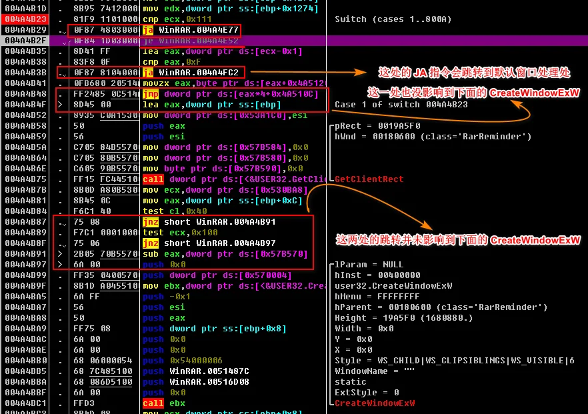
Task: Select address 004A4B3B in address column
Action: pos(25,73)
